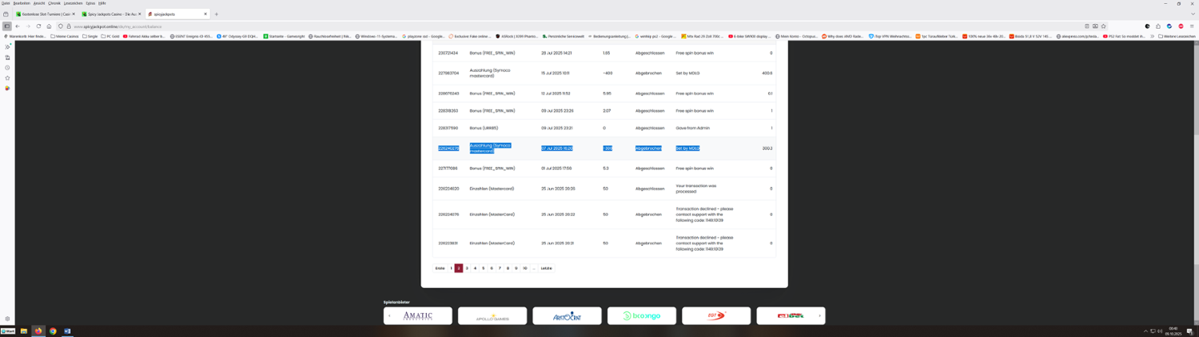Toggle reader view icon in address bar
The image size is (1199, 337).
click(1087, 26)
